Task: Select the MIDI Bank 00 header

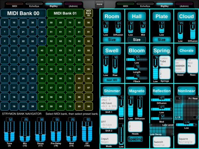Action: coord(23,13)
